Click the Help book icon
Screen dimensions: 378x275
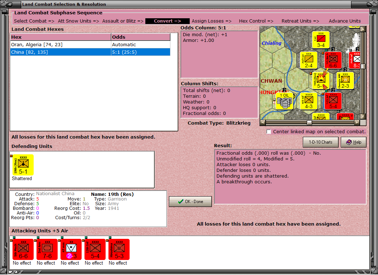pyautogui.click(x=349, y=142)
